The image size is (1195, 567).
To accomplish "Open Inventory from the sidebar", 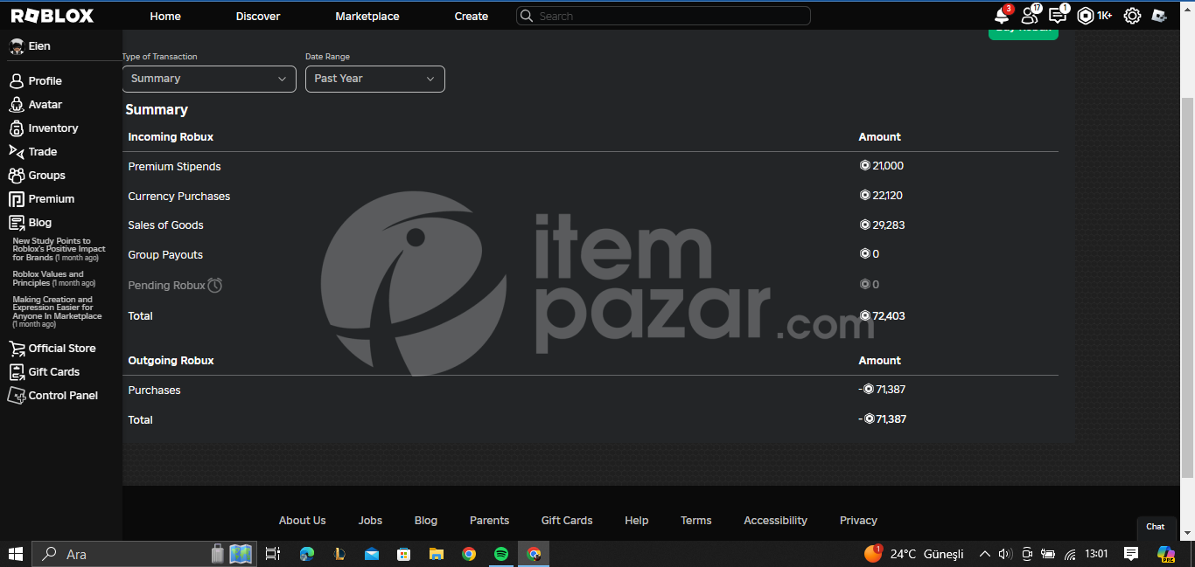I will [x=44, y=128].
